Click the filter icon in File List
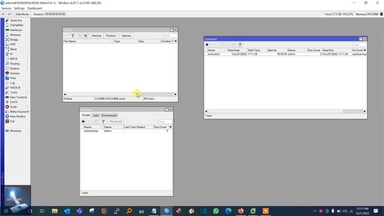Screen dimensions: 384x216 click(x=73, y=36)
